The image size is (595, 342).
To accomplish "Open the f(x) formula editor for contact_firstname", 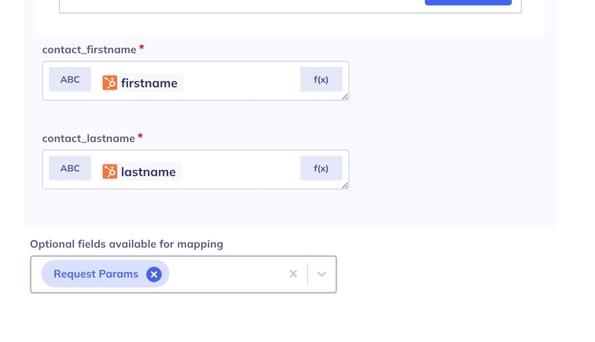I will pos(321,79).
